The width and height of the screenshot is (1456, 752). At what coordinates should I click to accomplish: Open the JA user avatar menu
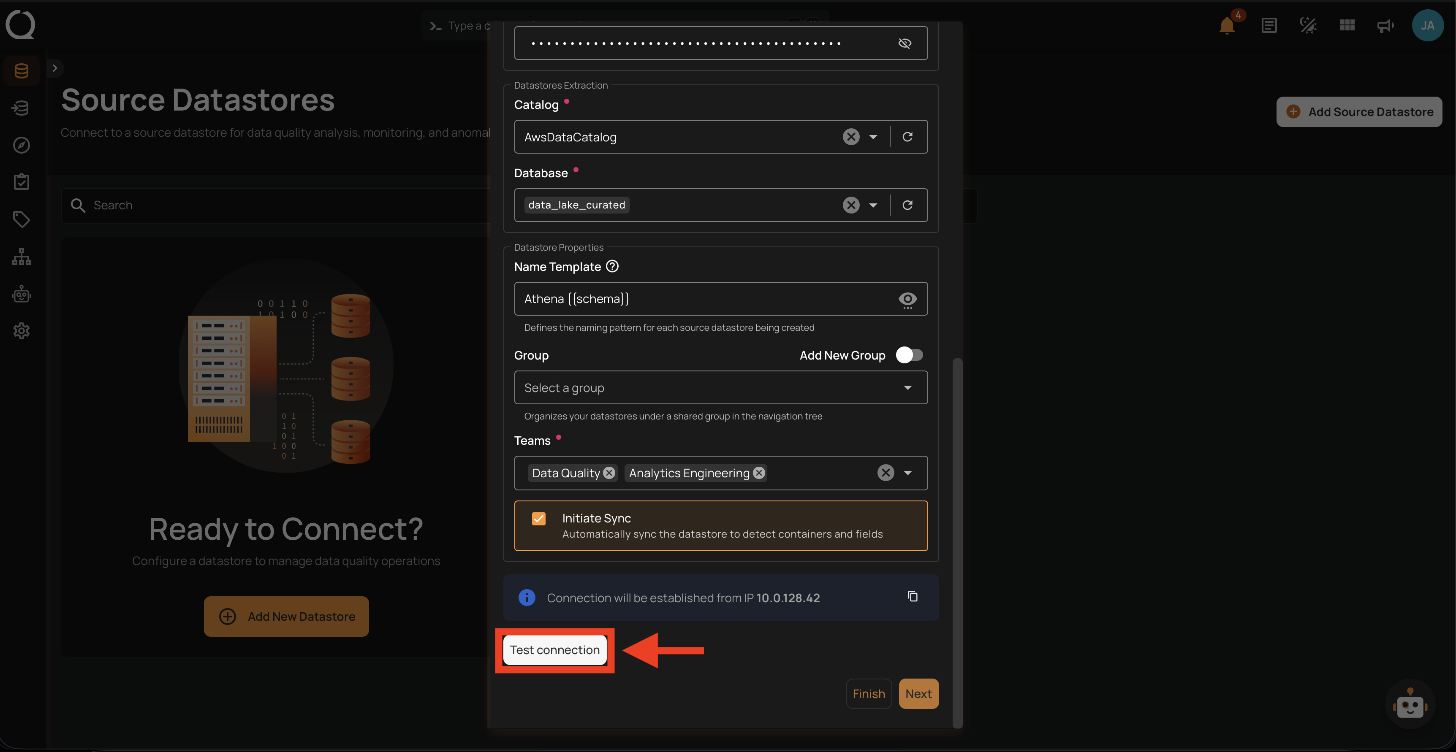(x=1427, y=25)
